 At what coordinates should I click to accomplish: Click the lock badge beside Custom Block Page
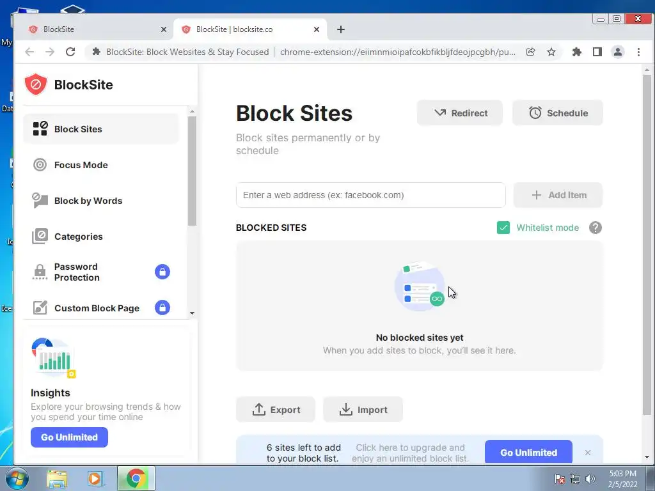tap(162, 308)
